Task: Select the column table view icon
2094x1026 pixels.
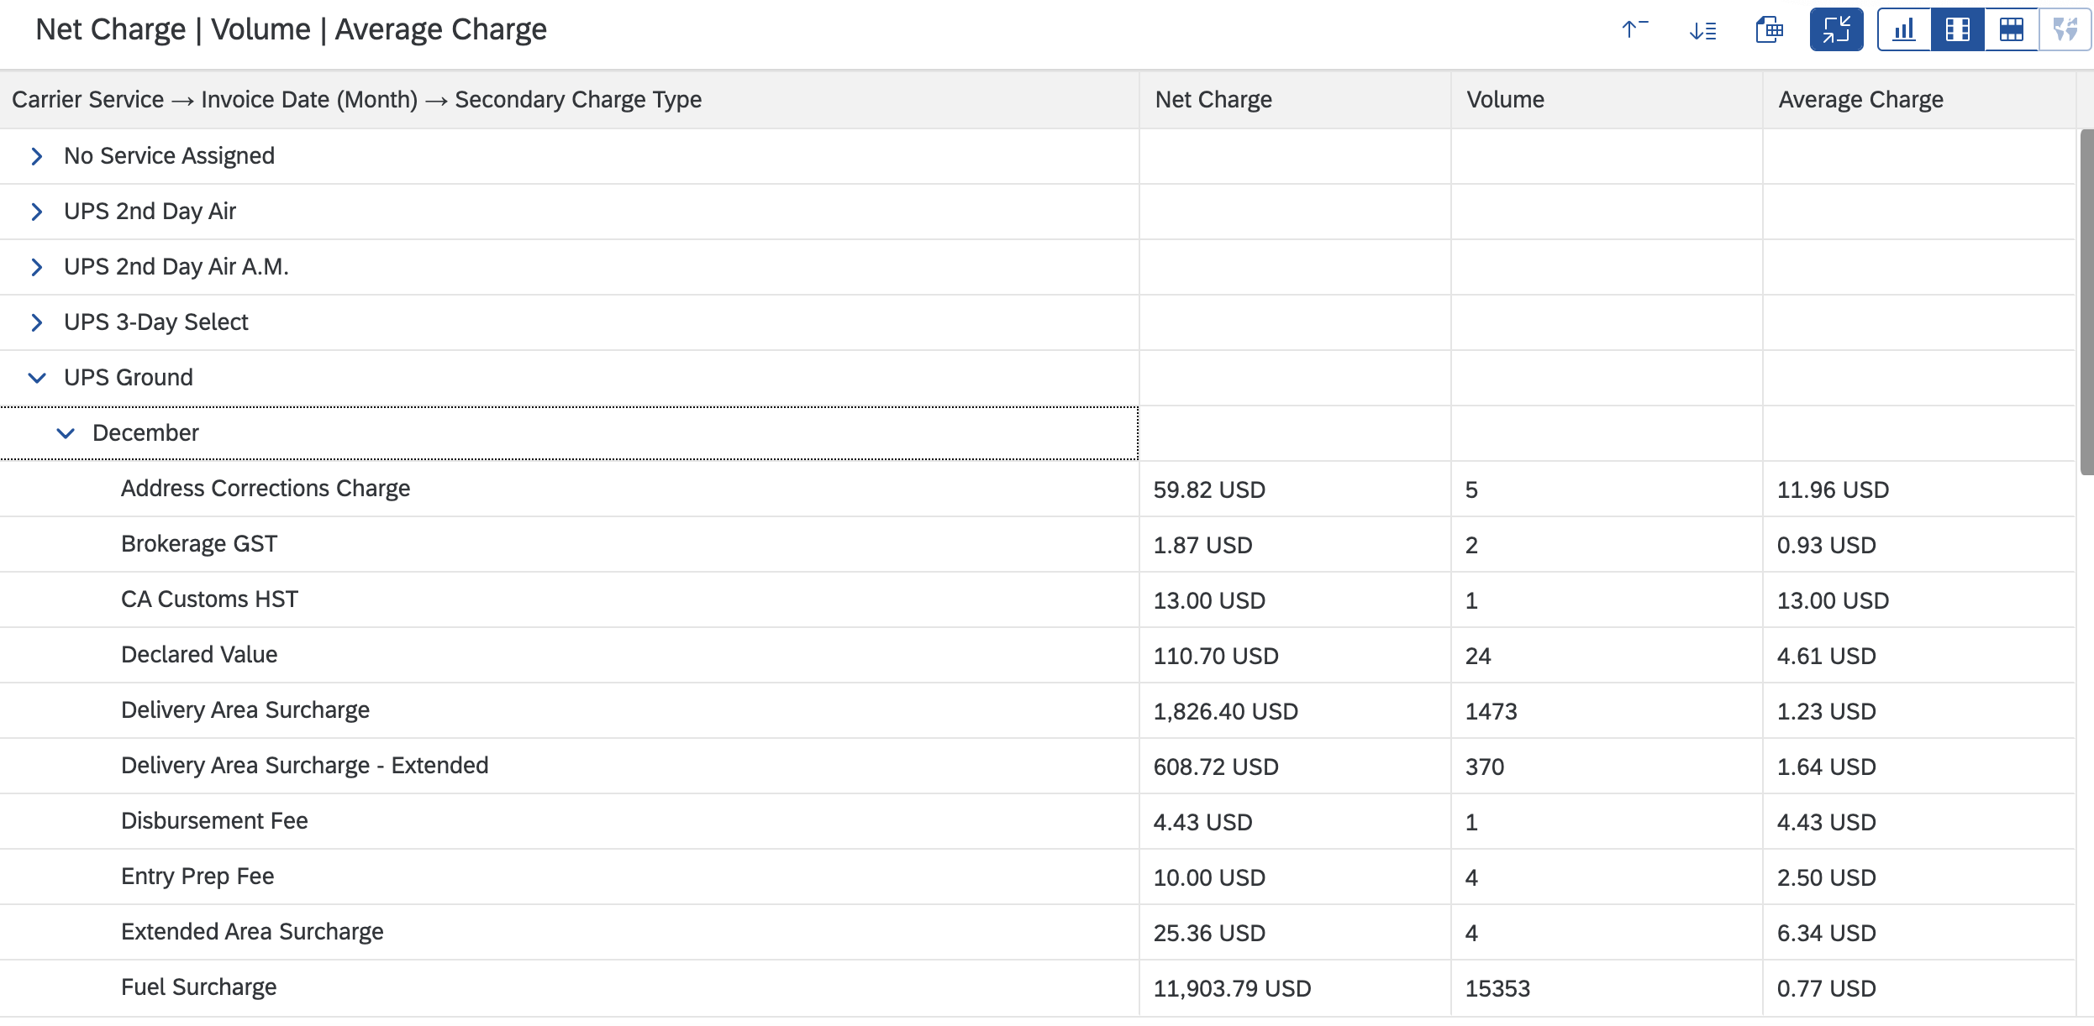Action: click(1958, 30)
